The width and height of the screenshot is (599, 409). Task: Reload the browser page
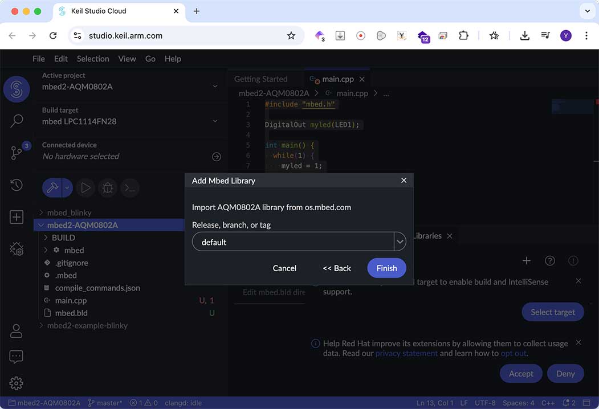pos(53,35)
